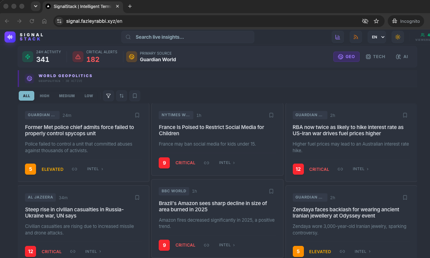Viewport: 430px width, 258px height.
Task: Click the NYTIMES source tag
Action: click(176, 115)
